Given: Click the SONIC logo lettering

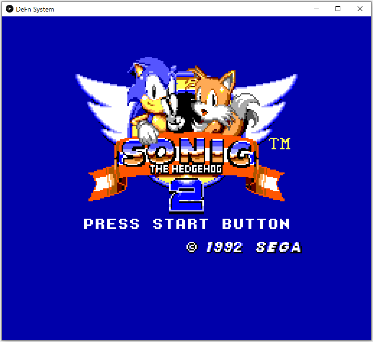Looking at the screenshot, I should [186, 152].
